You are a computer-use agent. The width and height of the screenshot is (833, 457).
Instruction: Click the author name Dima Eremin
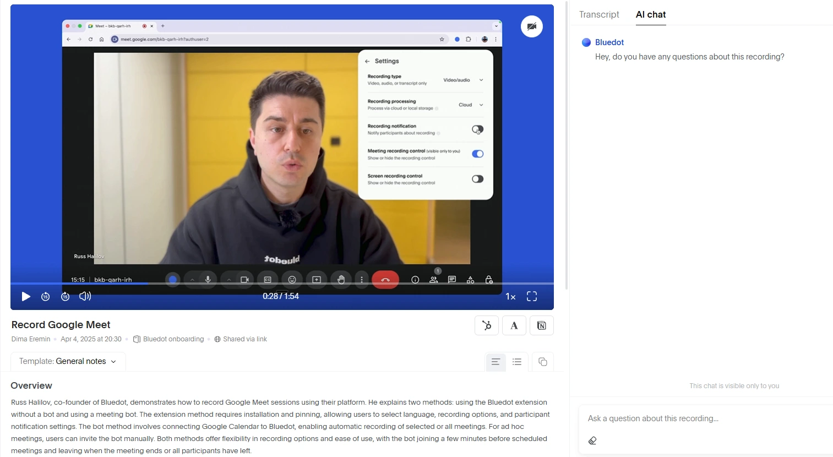click(x=31, y=339)
